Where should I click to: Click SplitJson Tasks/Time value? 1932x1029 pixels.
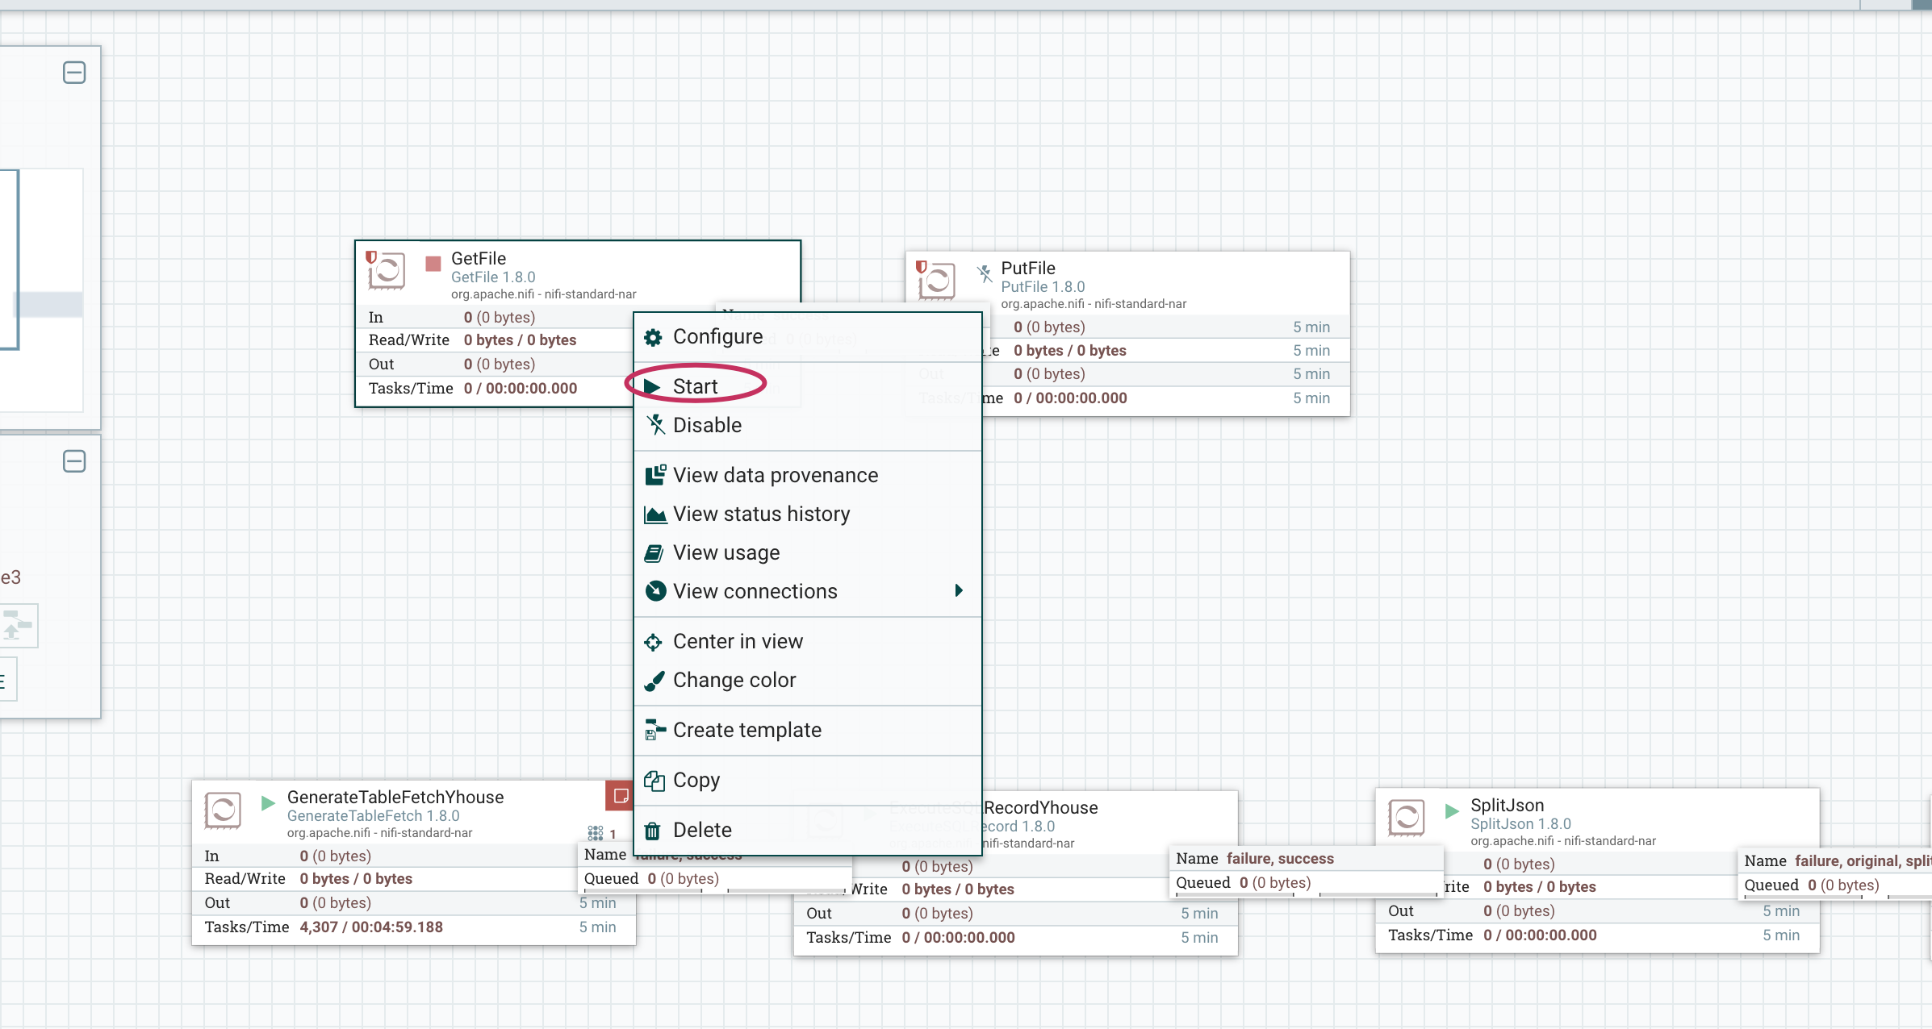[x=1540, y=935]
